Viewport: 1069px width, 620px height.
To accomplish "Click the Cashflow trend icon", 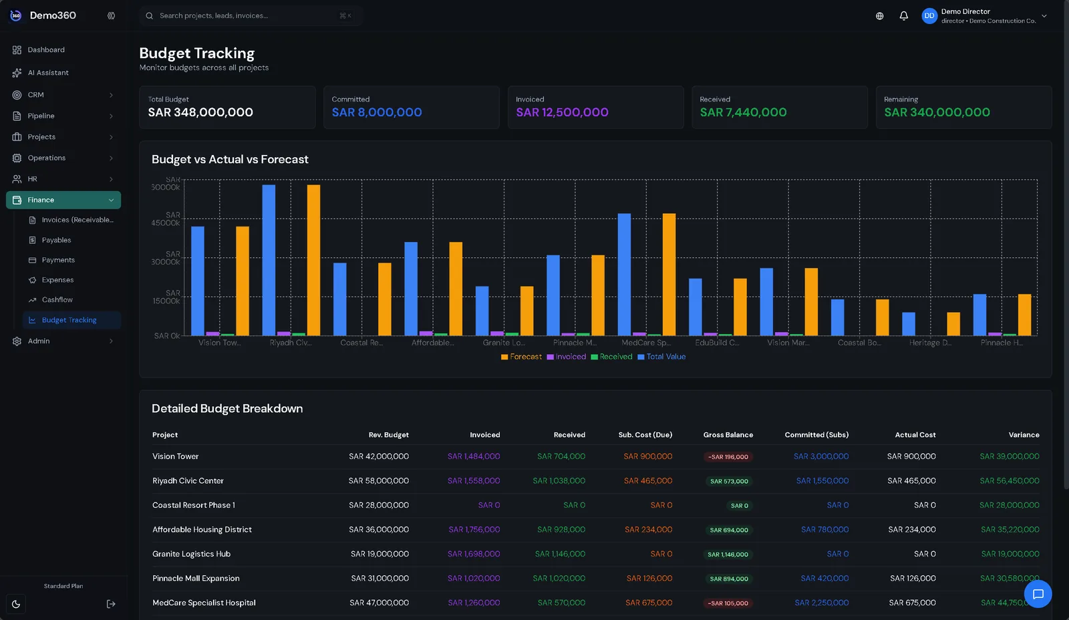I will (32, 300).
